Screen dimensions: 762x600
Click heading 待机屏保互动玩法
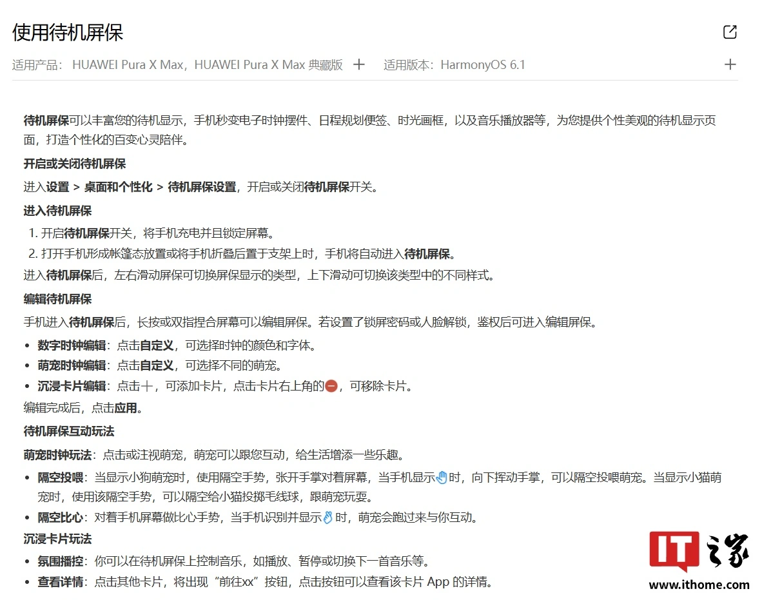point(69,431)
